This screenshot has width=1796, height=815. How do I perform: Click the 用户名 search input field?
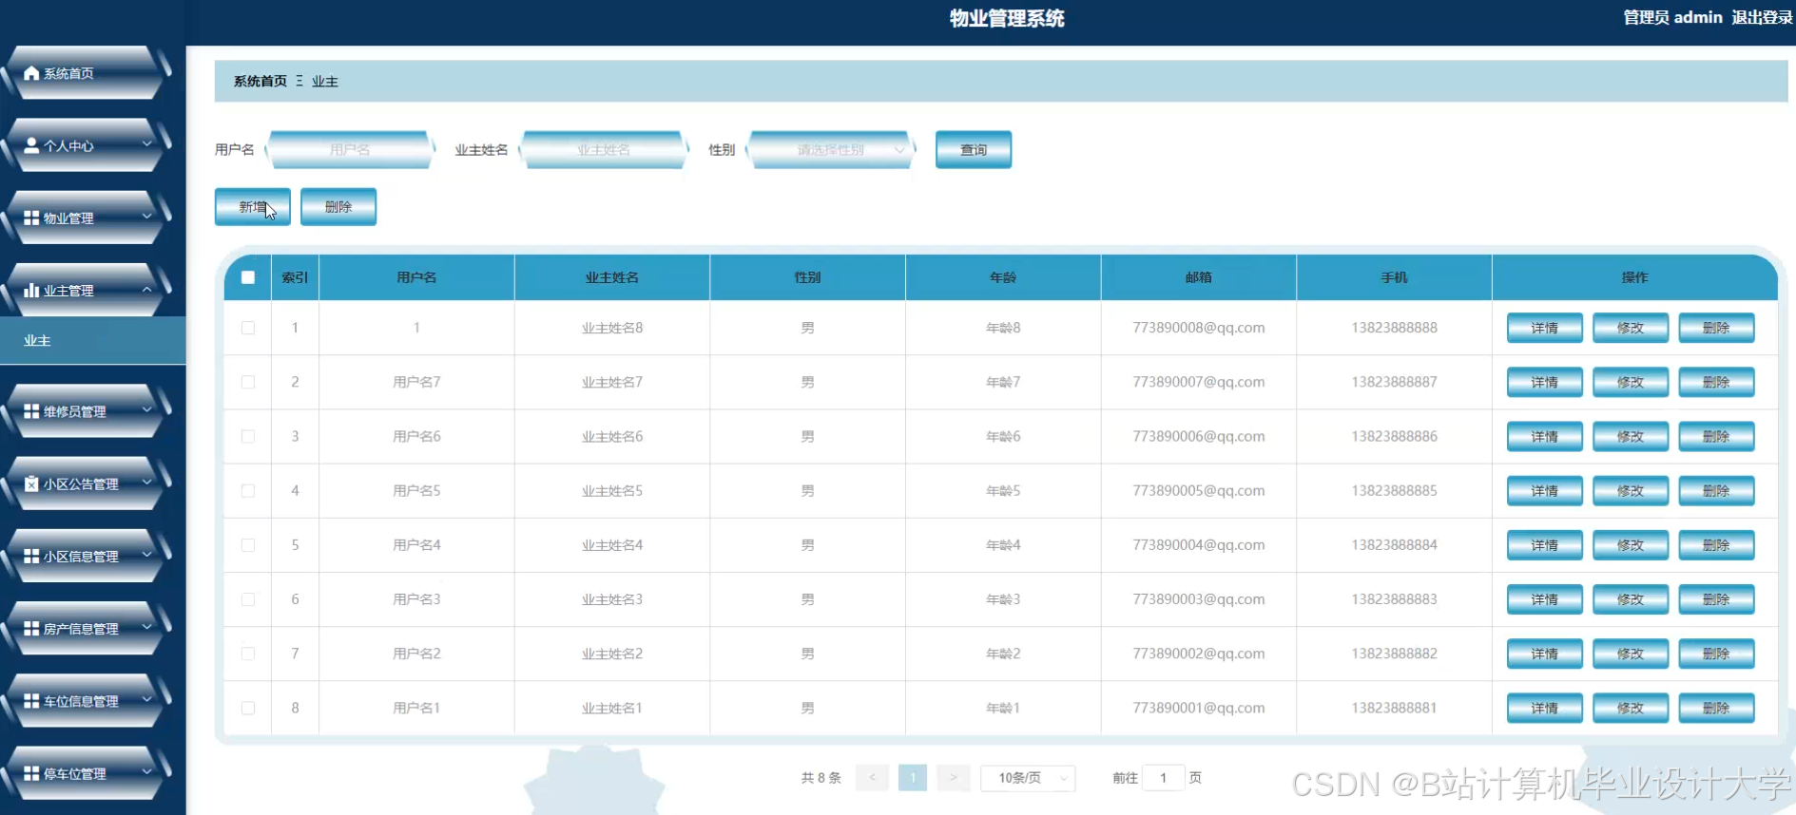[x=350, y=149]
